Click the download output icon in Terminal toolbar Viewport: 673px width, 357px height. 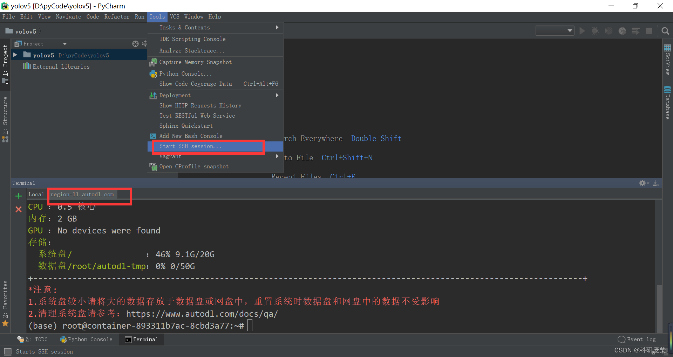(x=656, y=183)
